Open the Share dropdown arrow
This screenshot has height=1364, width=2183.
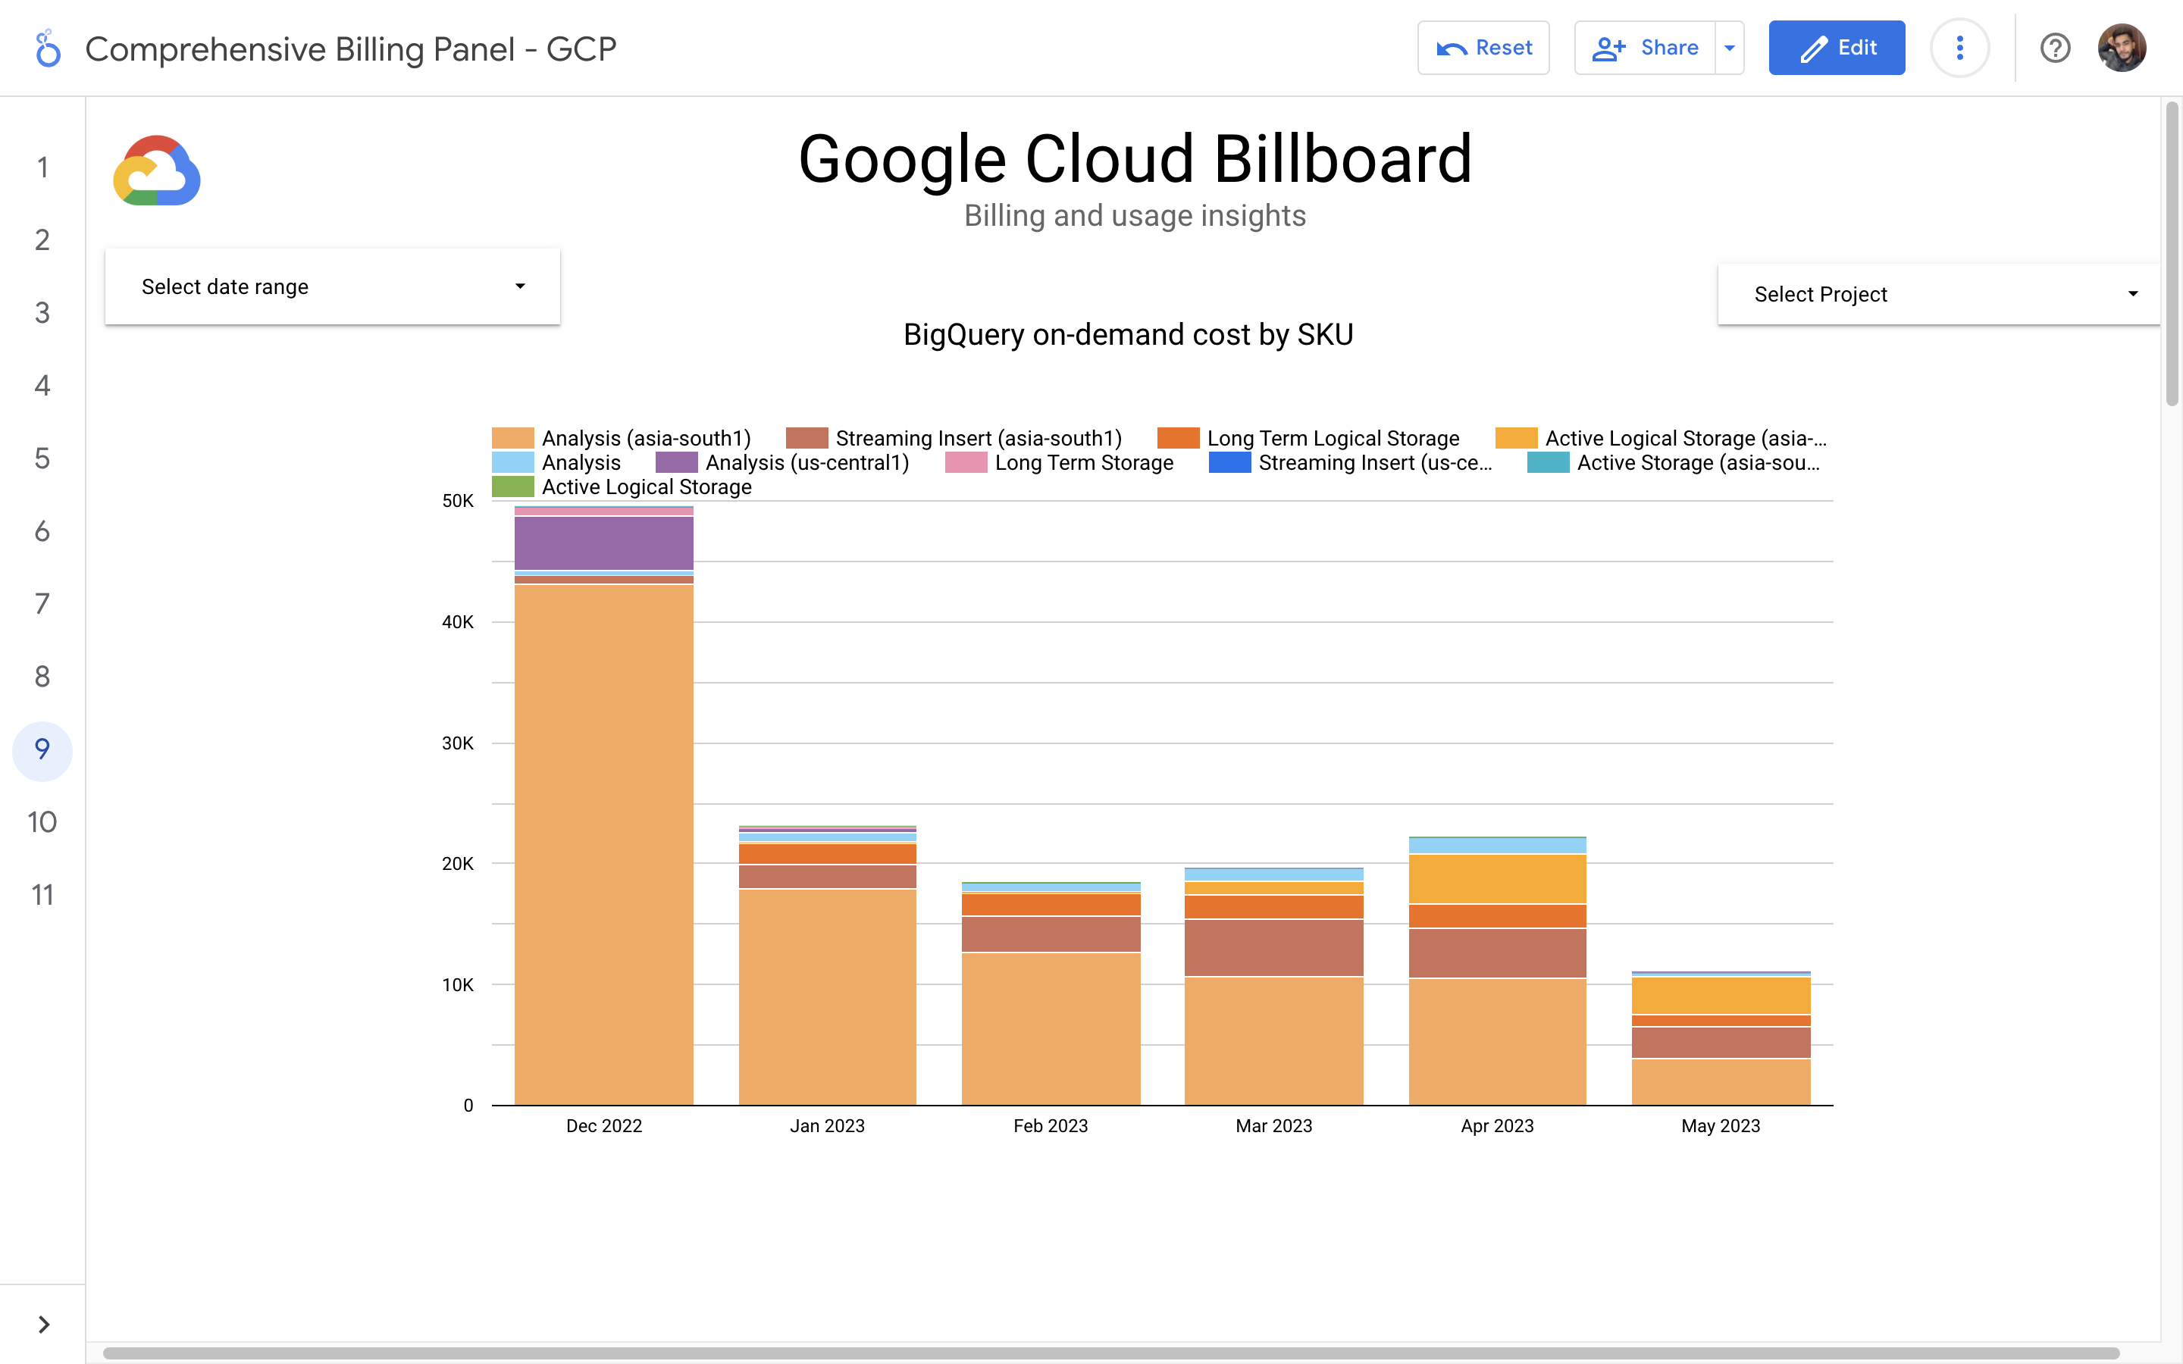[1729, 48]
